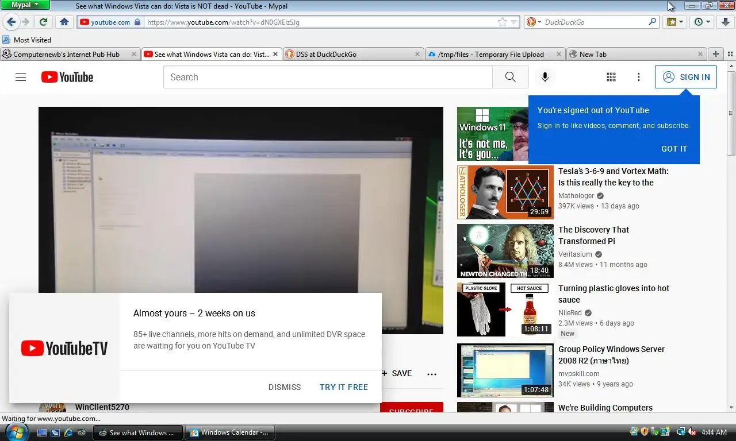Image resolution: width=736 pixels, height=441 pixels.
Task: Click Switch between windows quick launch icon
Action: click(x=55, y=432)
